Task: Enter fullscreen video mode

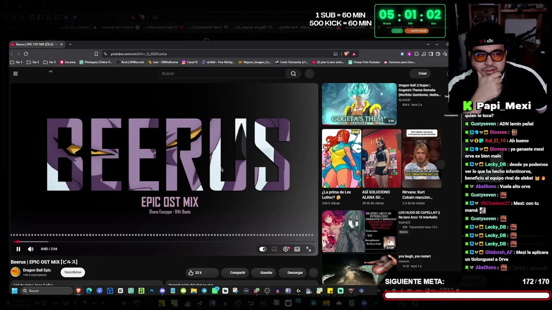Action: tap(308, 249)
